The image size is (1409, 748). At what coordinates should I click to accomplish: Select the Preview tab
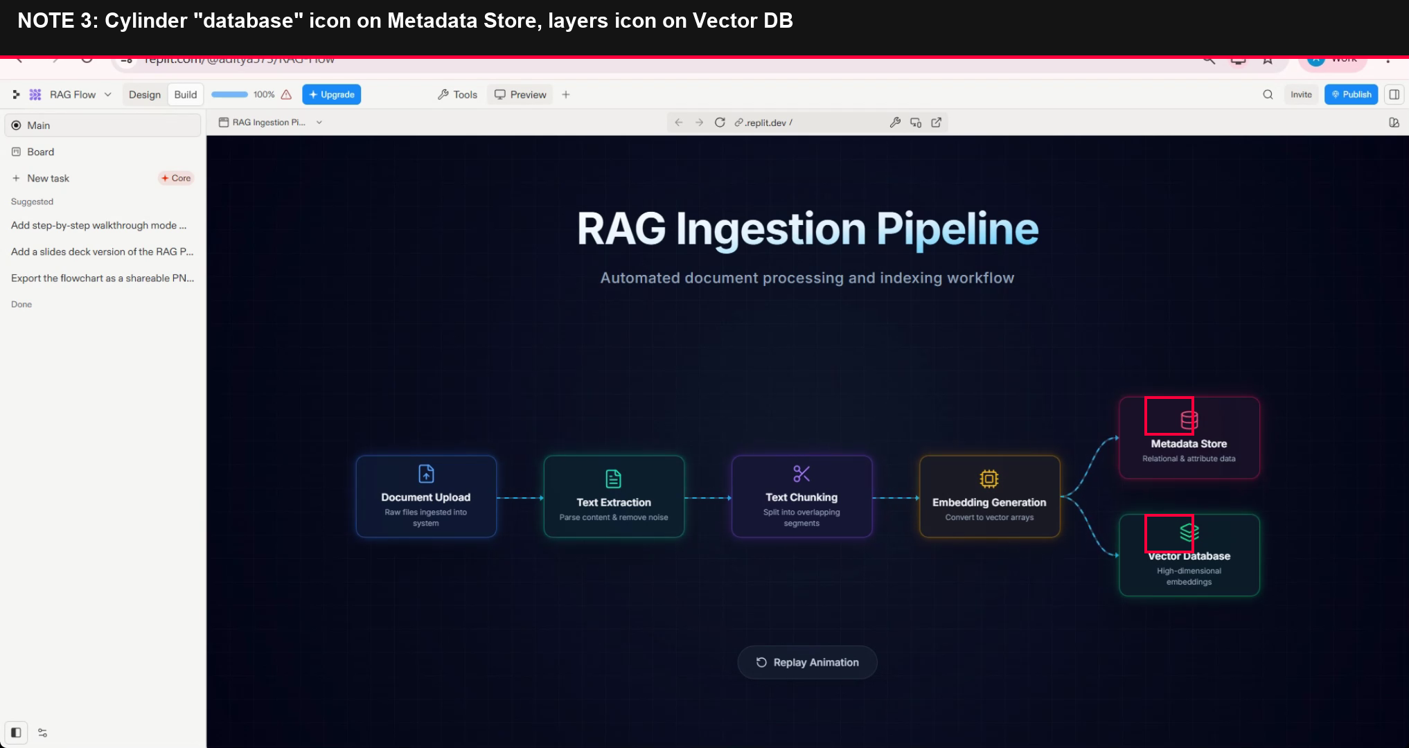point(520,95)
